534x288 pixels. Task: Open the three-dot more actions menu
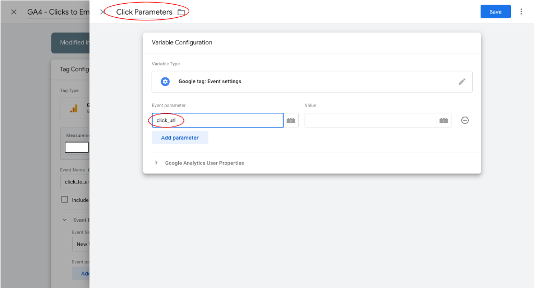(x=521, y=11)
